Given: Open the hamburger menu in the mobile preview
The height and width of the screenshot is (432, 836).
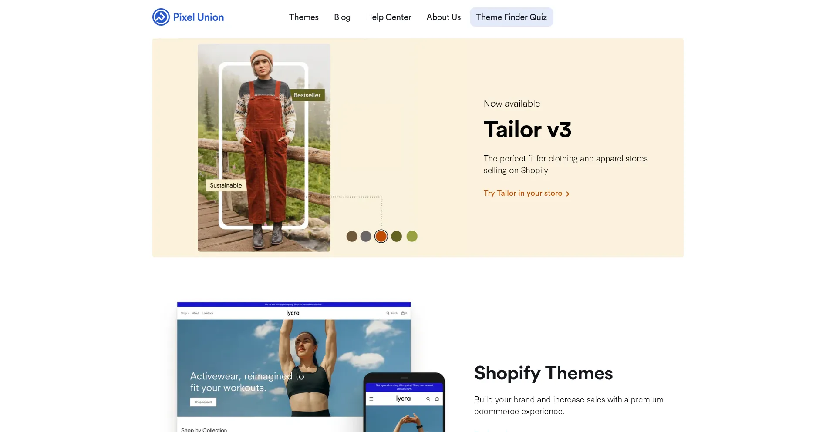Looking at the screenshot, I should click(371, 399).
